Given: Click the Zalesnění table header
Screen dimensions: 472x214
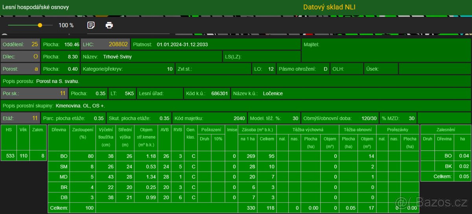Looking at the screenshot, I should (446, 129).
